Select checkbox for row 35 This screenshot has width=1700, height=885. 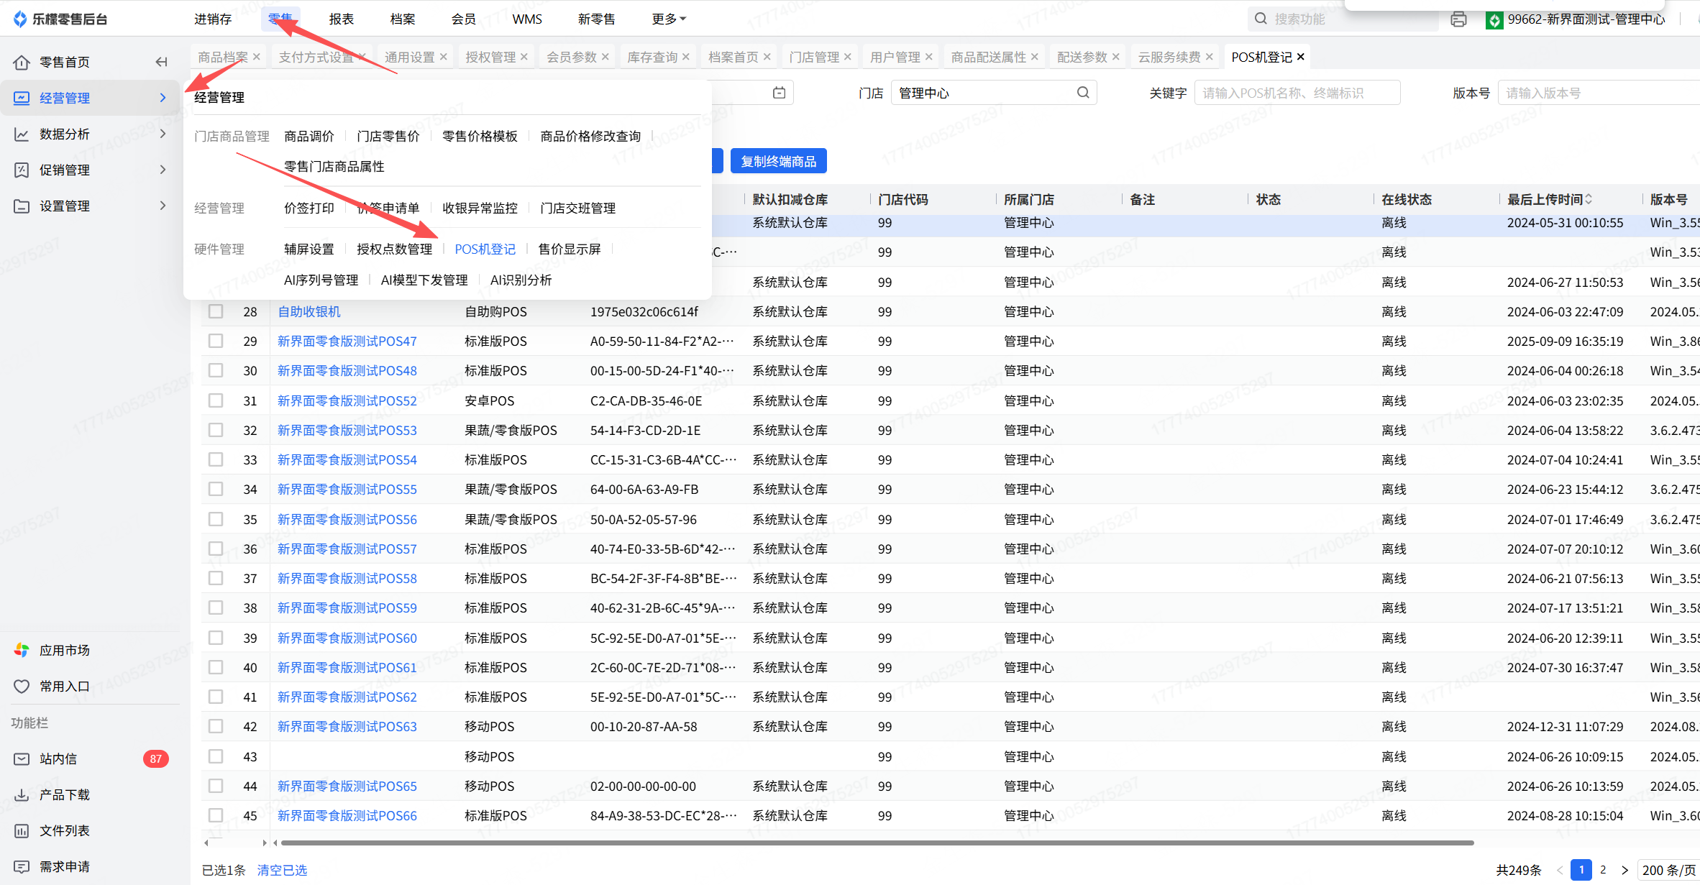click(216, 519)
